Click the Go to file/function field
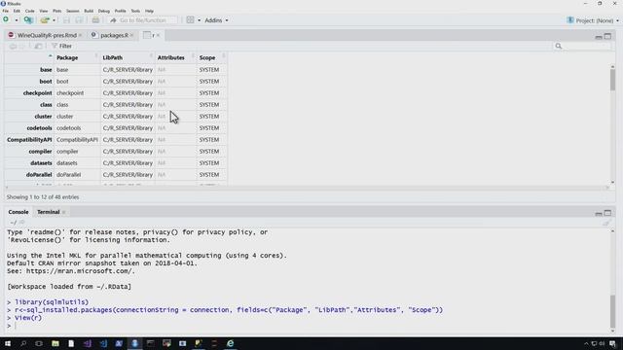The height and width of the screenshot is (350, 623). pyautogui.click(x=142, y=20)
